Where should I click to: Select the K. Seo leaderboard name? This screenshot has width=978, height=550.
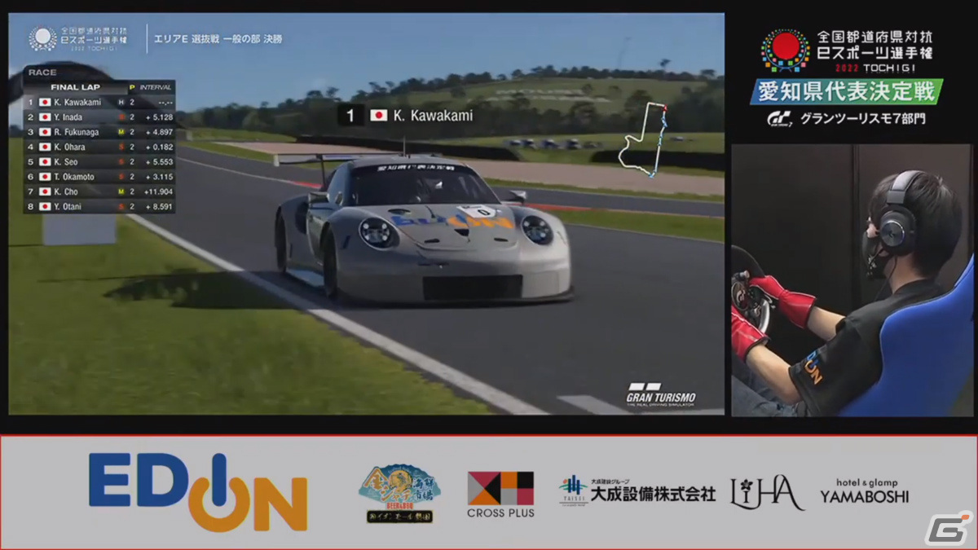(x=65, y=161)
